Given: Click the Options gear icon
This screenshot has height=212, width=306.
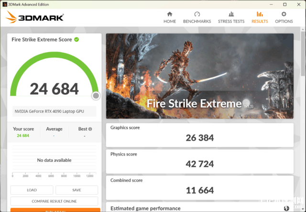Looking at the screenshot, I should pyautogui.click(x=284, y=14).
